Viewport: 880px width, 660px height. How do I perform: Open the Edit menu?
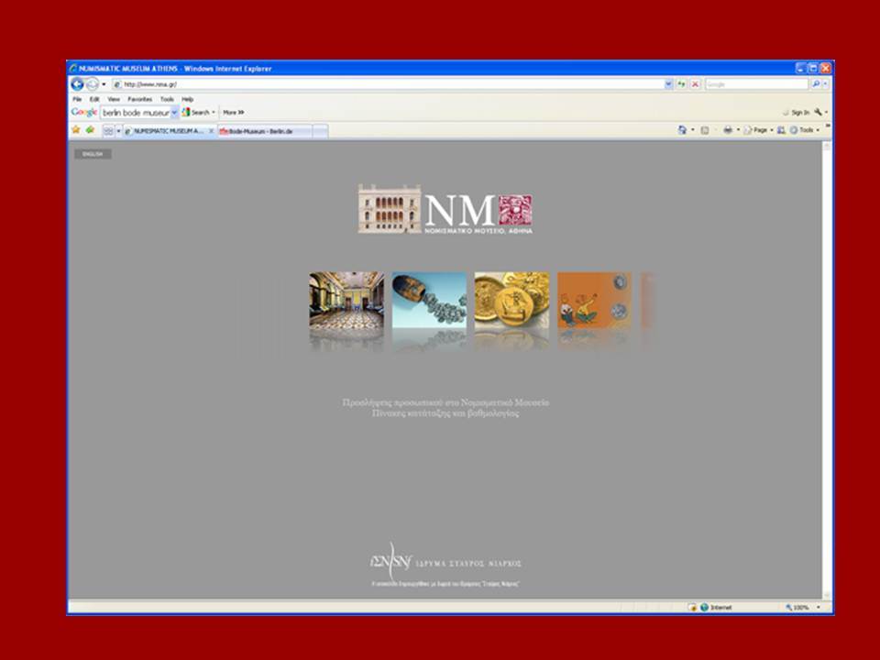94,99
